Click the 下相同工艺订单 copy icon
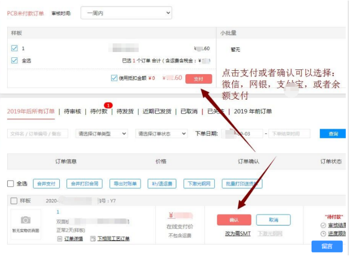This screenshot has width=352, height=264. coord(93,239)
